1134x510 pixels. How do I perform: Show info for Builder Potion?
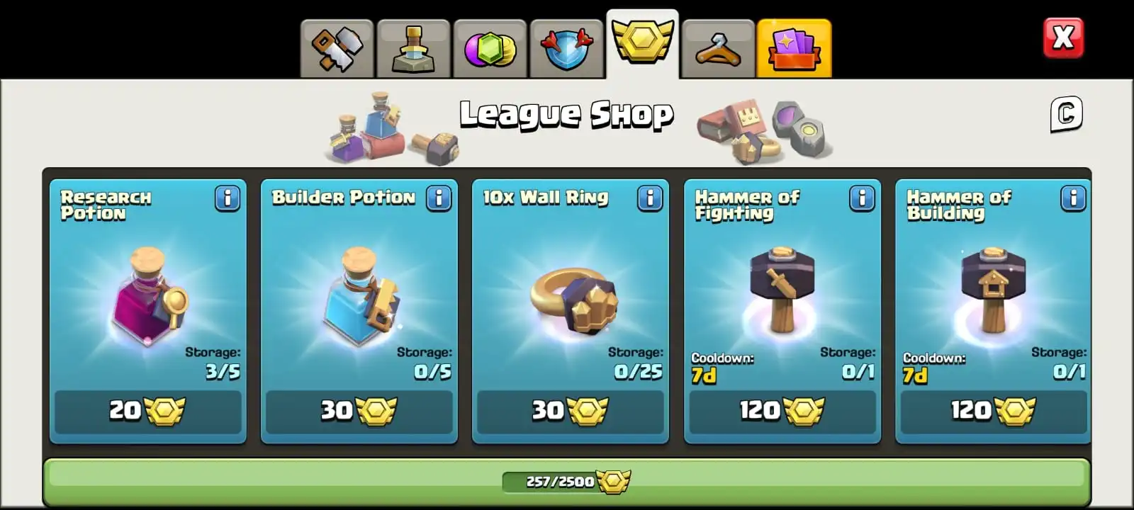439,198
